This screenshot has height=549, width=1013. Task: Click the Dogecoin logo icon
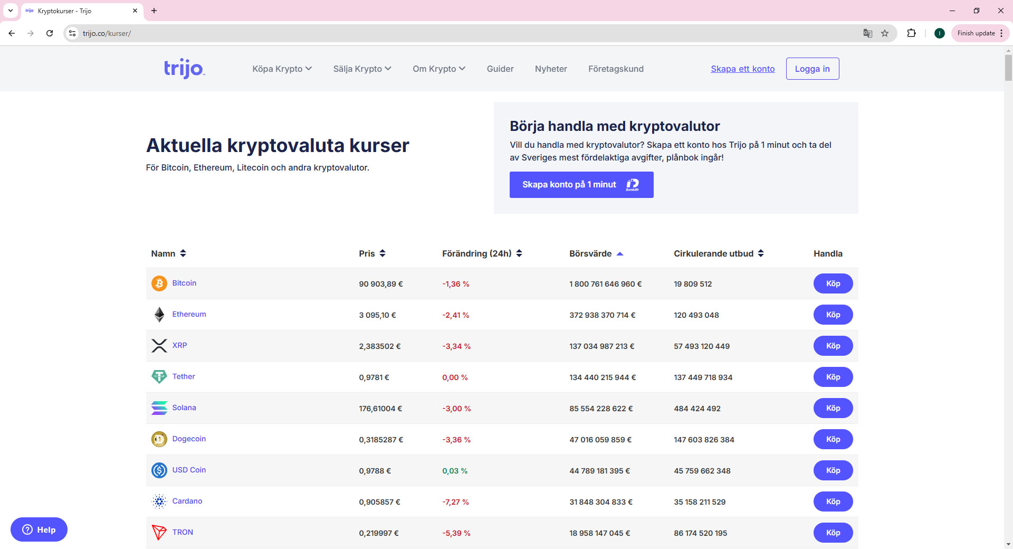(159, 439)
